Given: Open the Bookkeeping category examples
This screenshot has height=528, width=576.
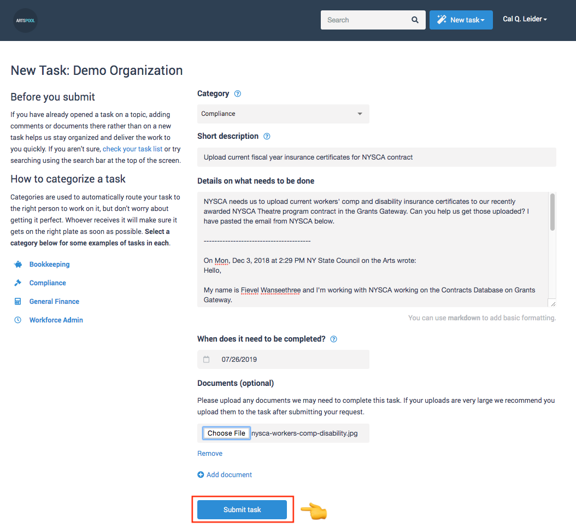Looking at the screenshot, I should coord(49,264).
